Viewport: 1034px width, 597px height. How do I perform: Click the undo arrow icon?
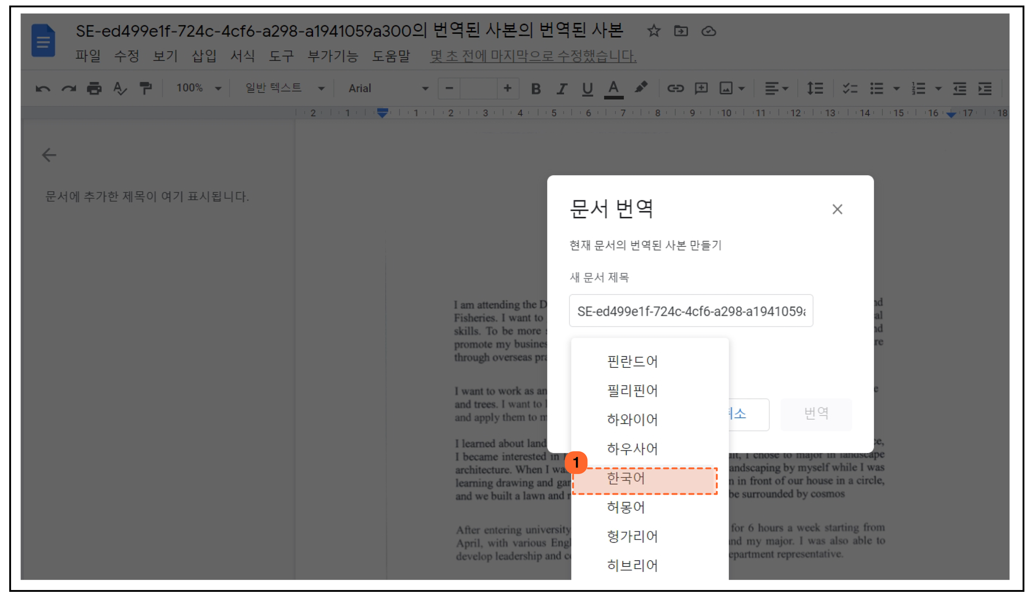click(42, 89)
